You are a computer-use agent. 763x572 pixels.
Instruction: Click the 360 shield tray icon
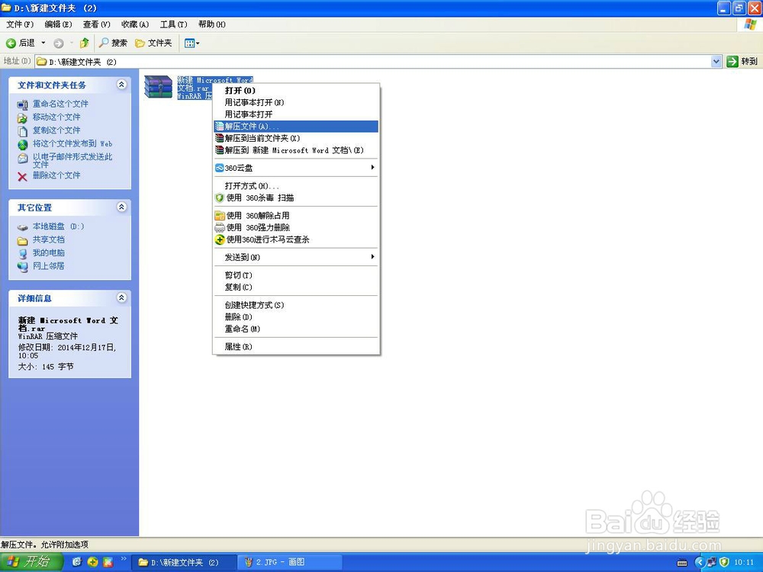pos(724,562)
